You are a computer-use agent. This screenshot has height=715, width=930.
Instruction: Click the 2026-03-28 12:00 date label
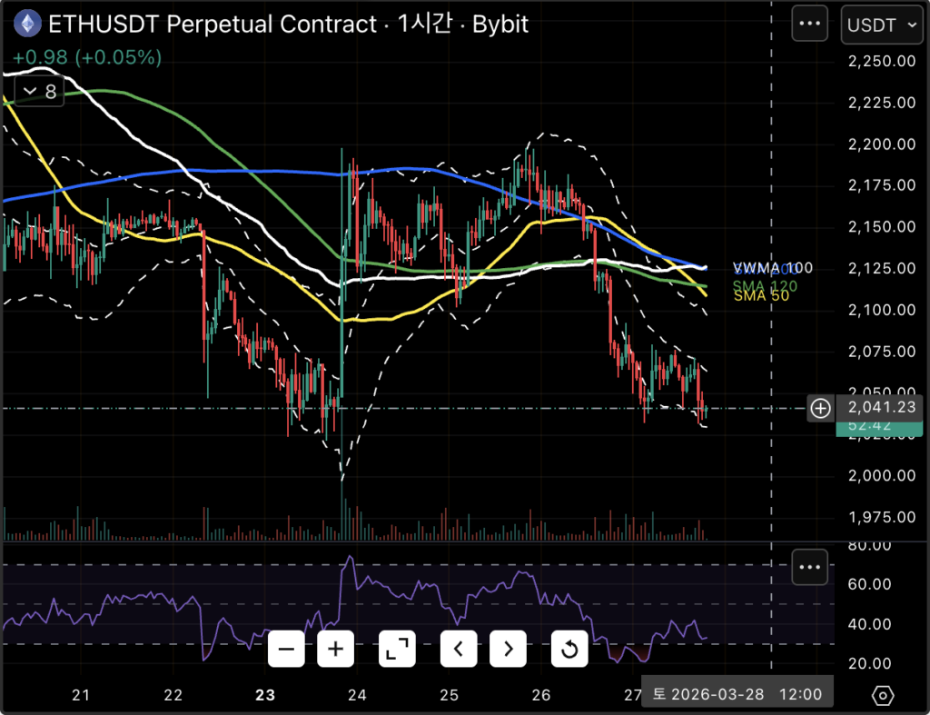point(737,694)
